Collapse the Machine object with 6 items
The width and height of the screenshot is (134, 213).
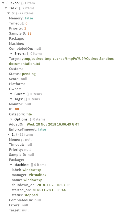[x=11, y=165]
